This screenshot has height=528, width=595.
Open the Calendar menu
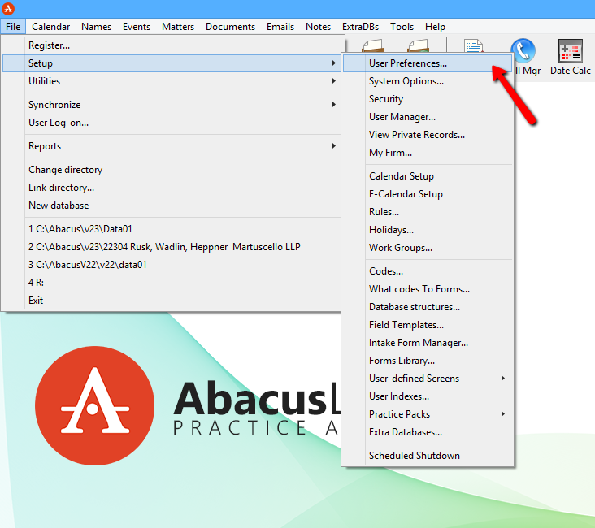(51, 27)
